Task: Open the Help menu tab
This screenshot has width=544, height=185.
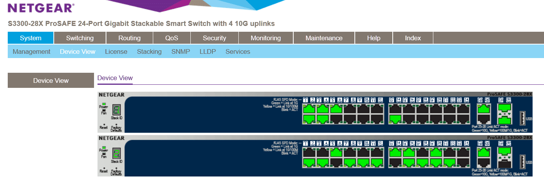Action: (374, 38)
